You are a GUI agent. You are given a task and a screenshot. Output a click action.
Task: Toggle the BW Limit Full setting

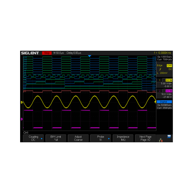(56, 138)
